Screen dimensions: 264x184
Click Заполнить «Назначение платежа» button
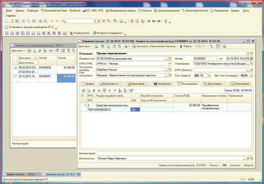(154, 46)
